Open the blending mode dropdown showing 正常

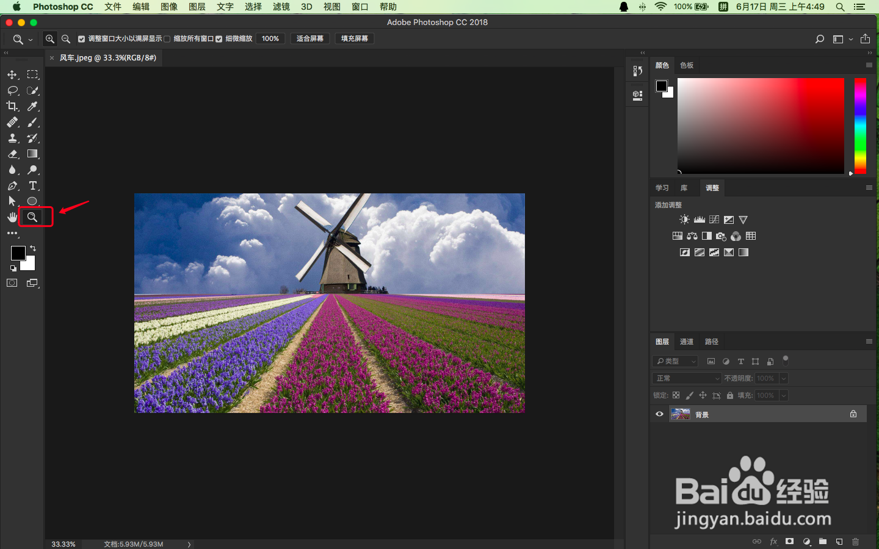pos(686,378)
